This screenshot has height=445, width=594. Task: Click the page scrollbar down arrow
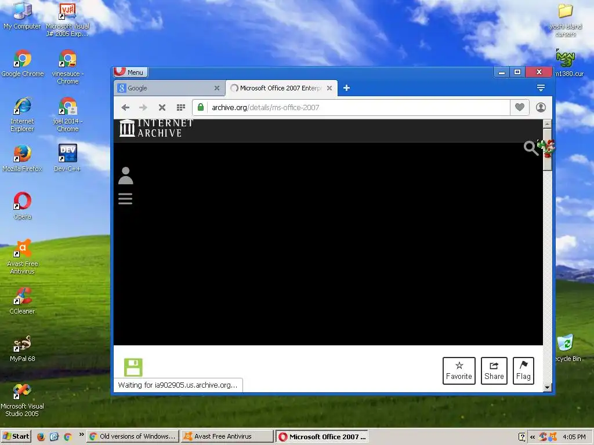pos(547,387)
